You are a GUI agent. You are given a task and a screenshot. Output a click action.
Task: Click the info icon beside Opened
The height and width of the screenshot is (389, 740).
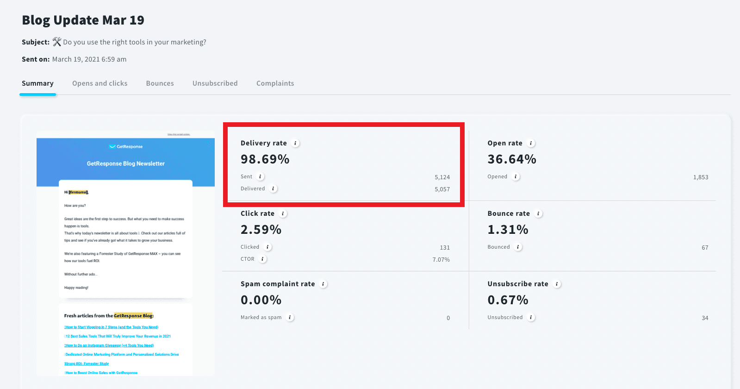tap(516, 177)
